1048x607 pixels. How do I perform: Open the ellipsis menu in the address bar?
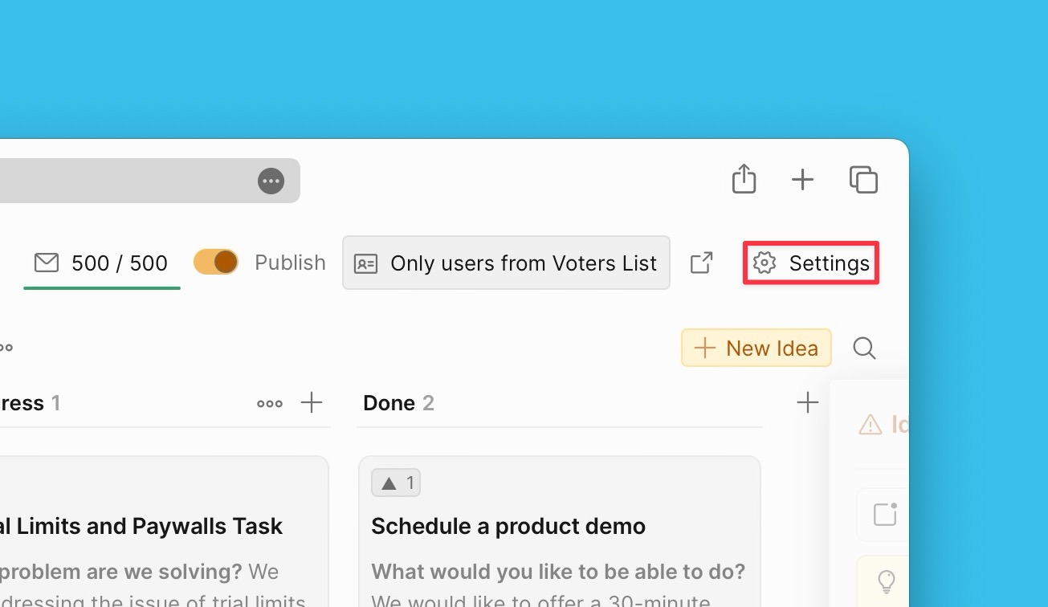(271, 181)
